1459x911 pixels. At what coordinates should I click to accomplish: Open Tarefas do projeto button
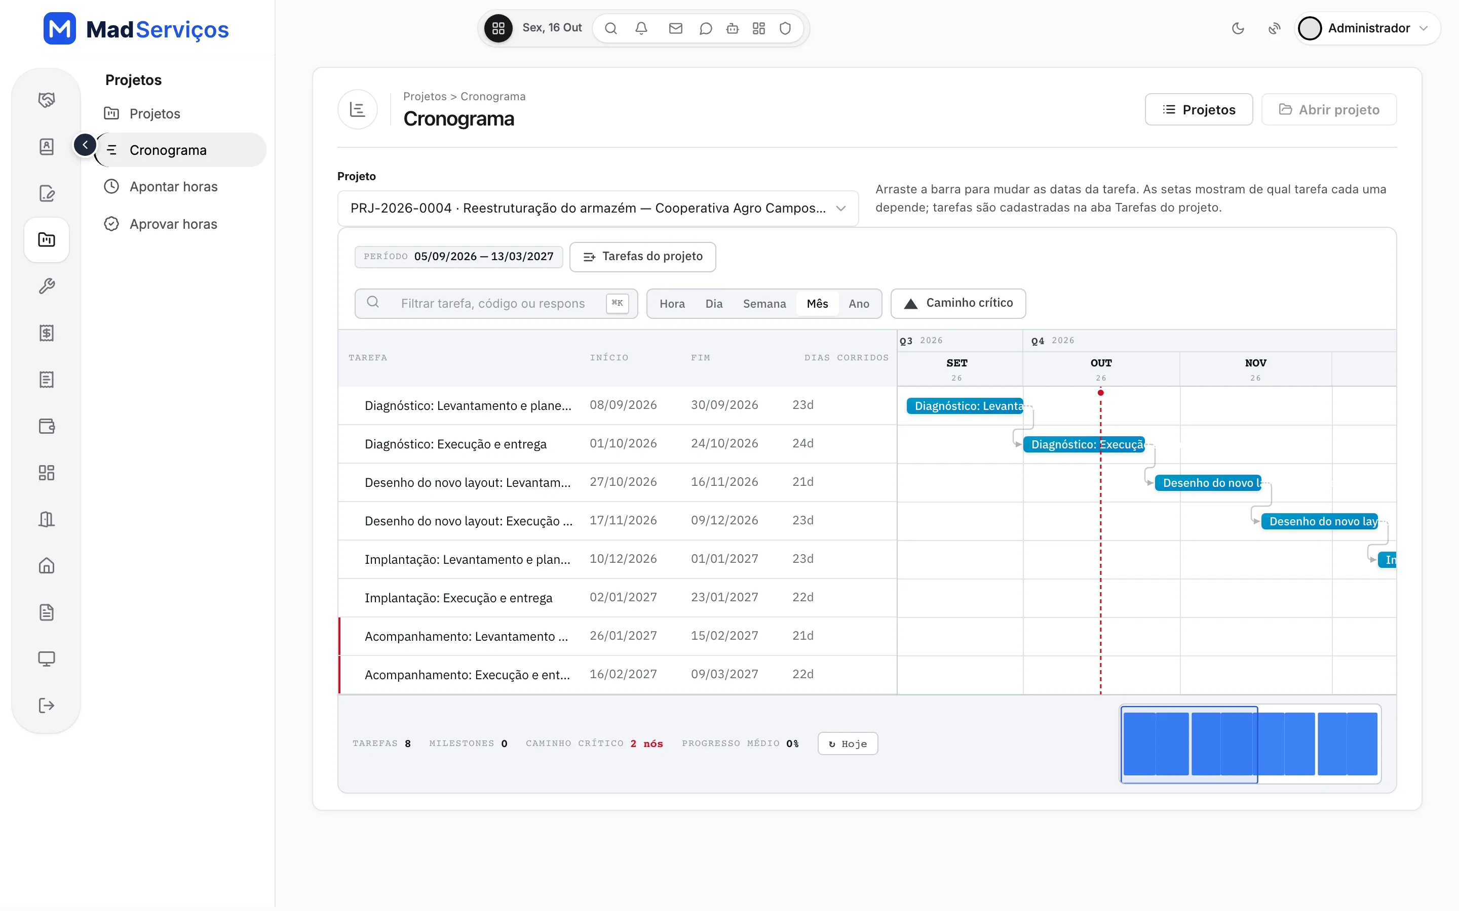click(x=643, y=257)
